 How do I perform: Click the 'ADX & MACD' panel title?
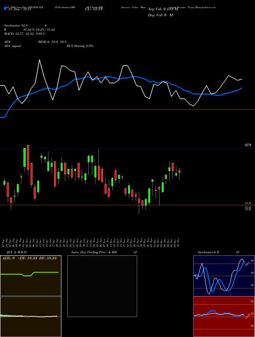point(16,252)
